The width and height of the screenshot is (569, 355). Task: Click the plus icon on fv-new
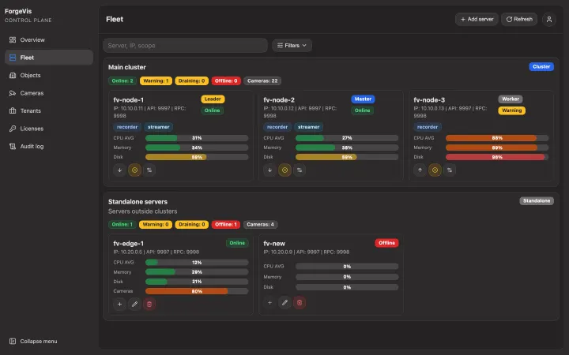(269, 302)
